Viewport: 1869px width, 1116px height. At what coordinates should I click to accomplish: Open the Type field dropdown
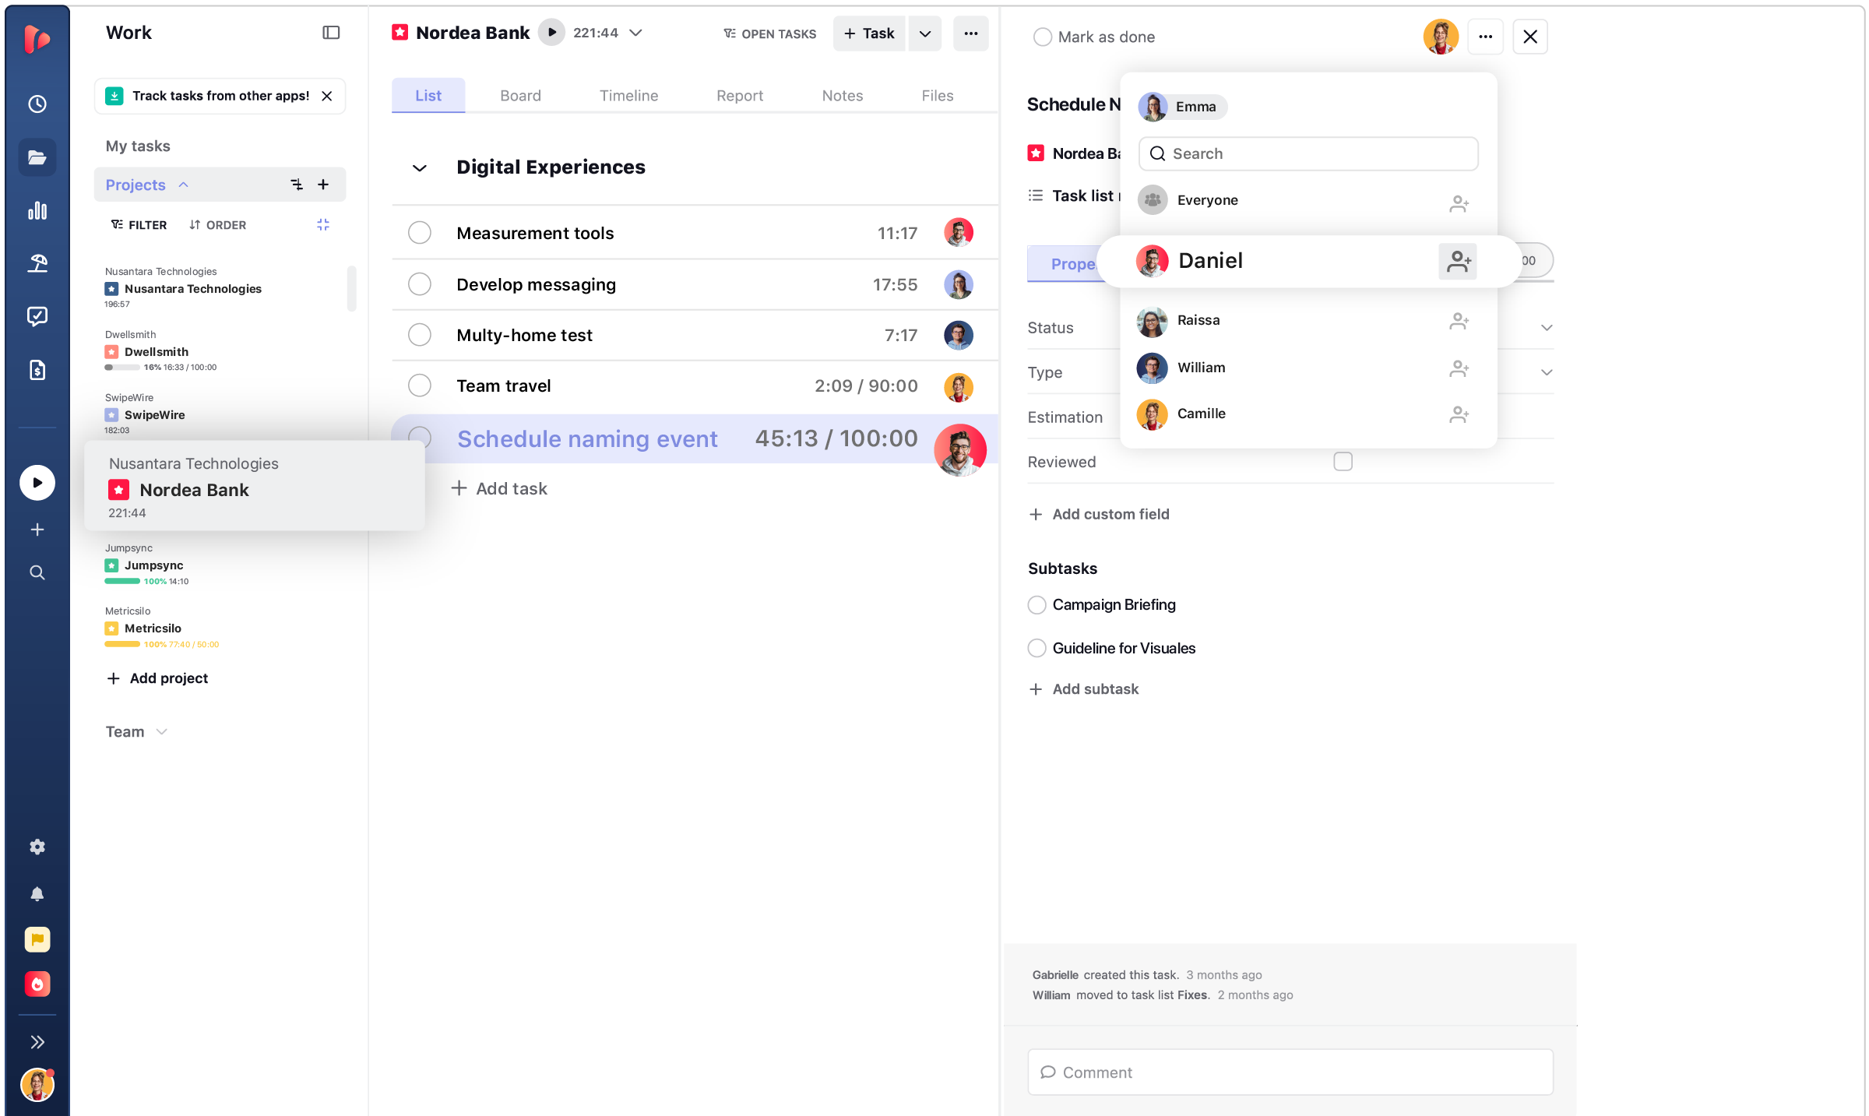point(1547,372)
